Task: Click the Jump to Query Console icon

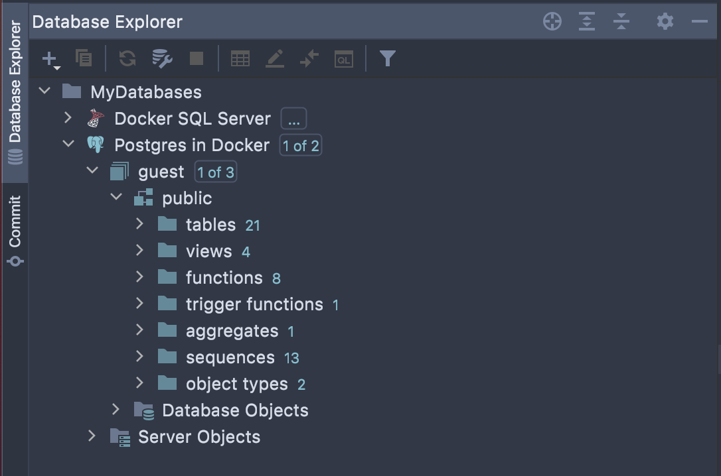Action: (x=343, y=59)
